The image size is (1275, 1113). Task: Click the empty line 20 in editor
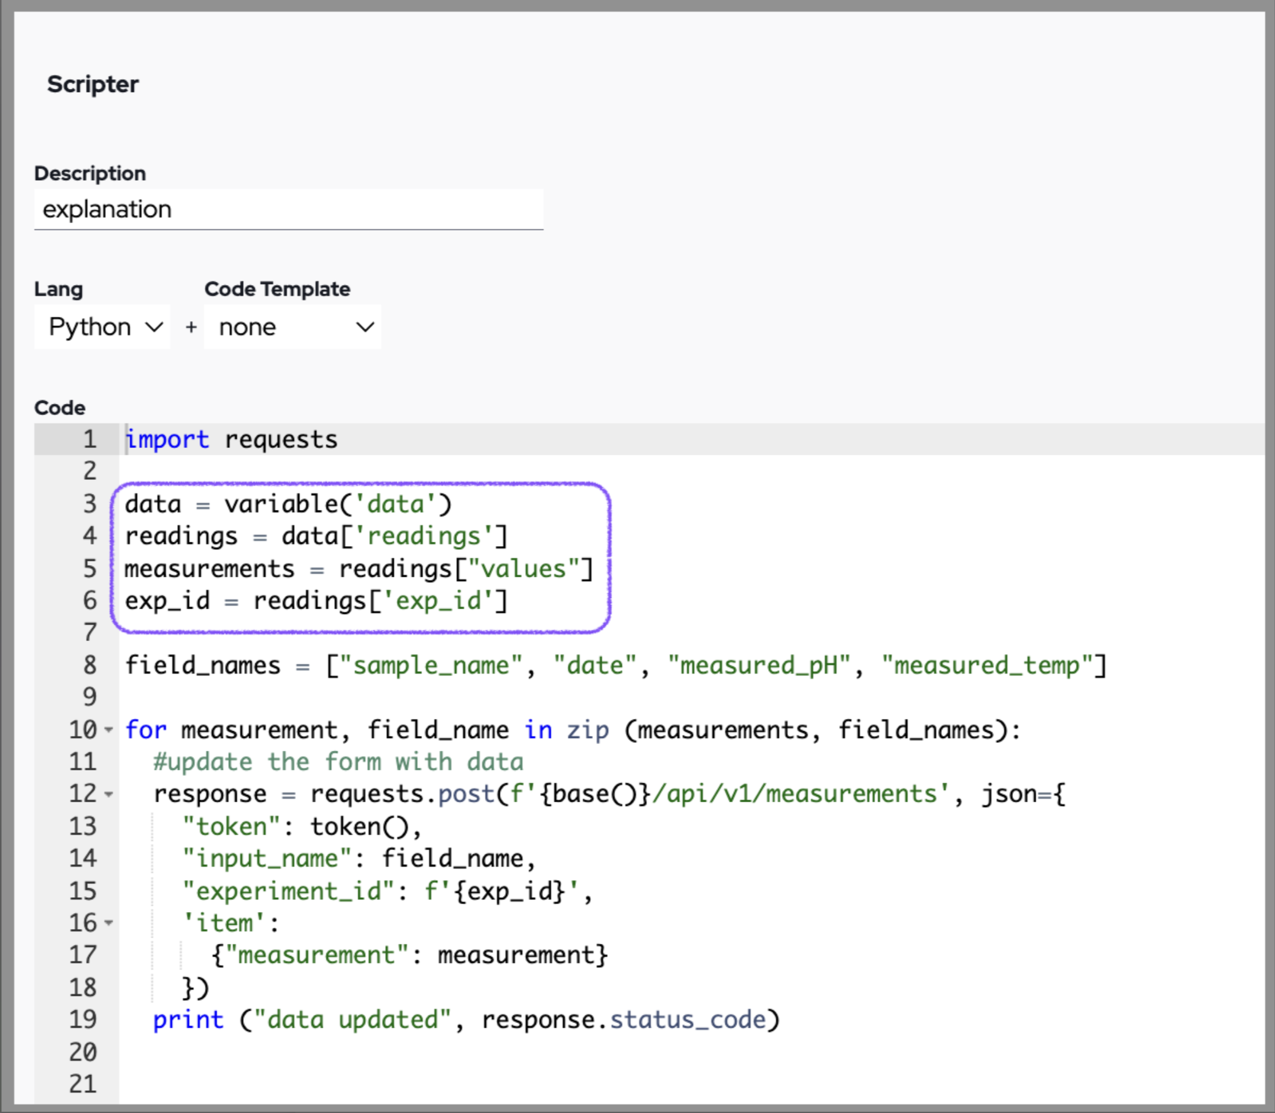pyautogui.click(x=435, y=1052)
